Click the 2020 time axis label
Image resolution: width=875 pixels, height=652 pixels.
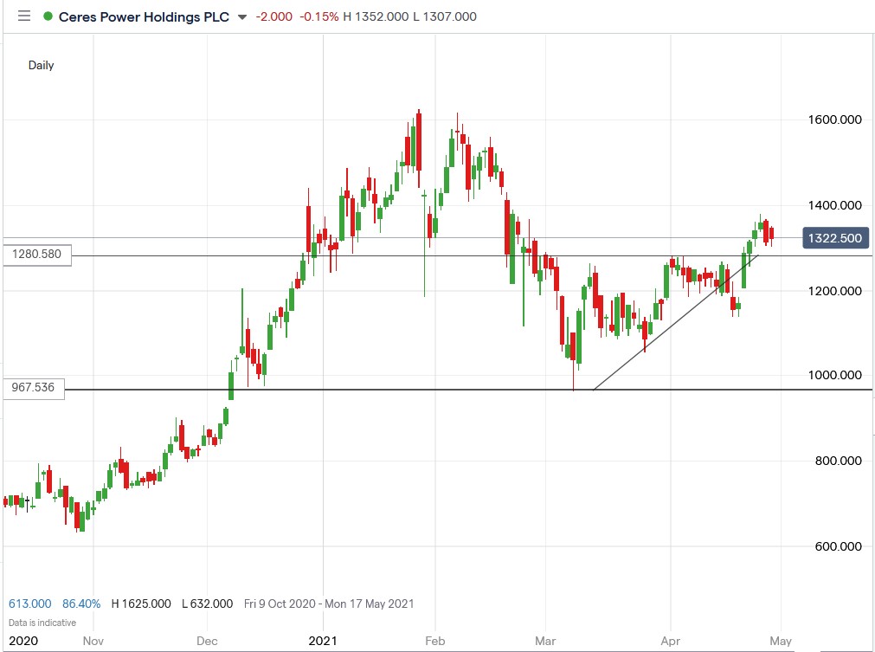[x=23, y=641]
